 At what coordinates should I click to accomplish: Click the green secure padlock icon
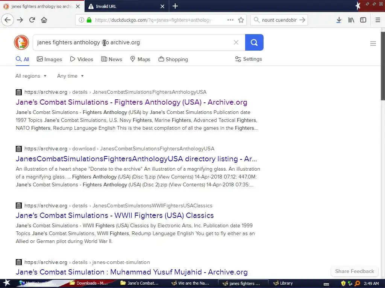tap(89, 20)
